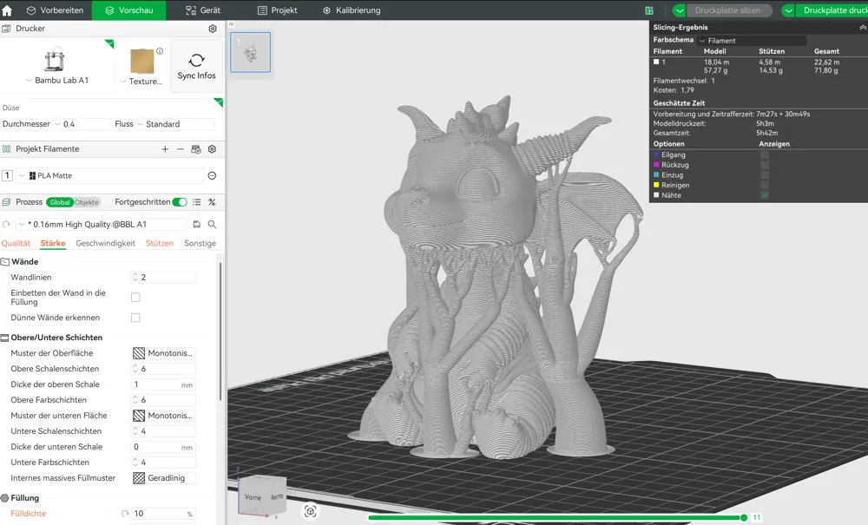Switch process scope to Objekte

tap(86, 202)
